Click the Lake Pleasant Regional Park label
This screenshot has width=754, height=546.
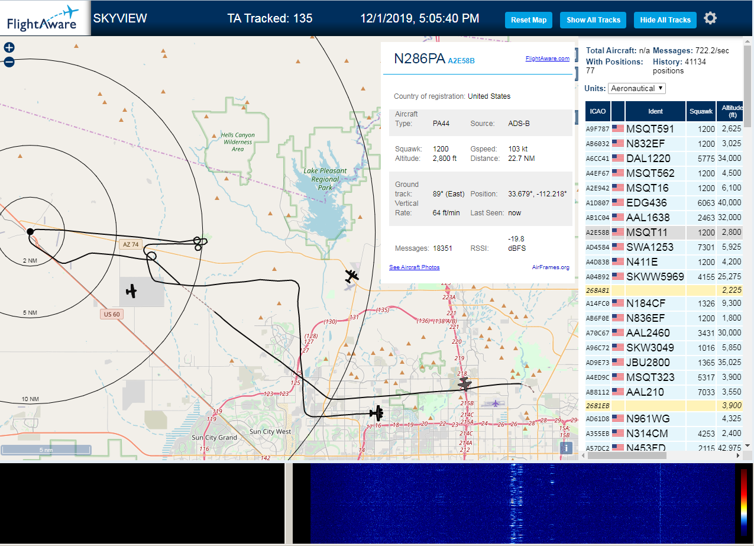325,179
